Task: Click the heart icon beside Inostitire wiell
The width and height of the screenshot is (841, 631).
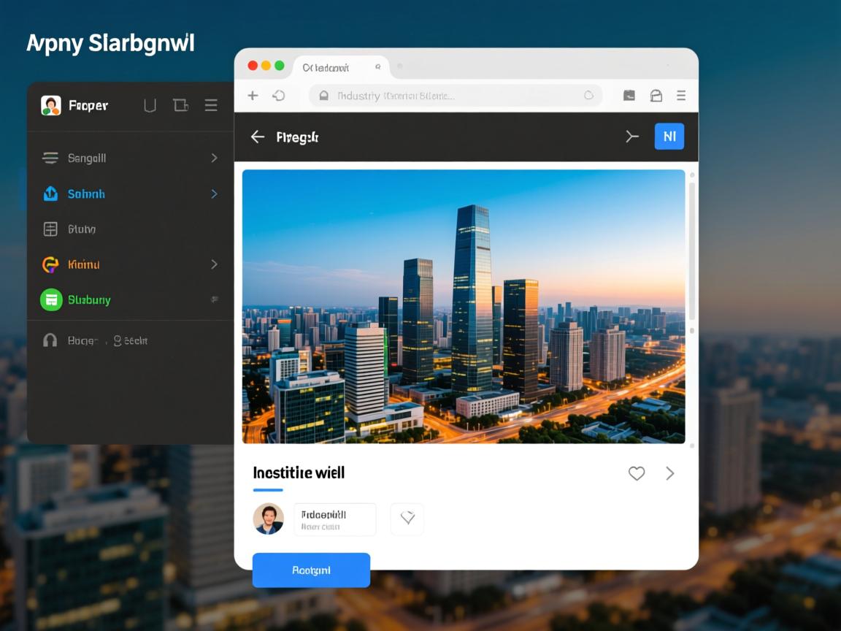Action: tap(637, 473)
